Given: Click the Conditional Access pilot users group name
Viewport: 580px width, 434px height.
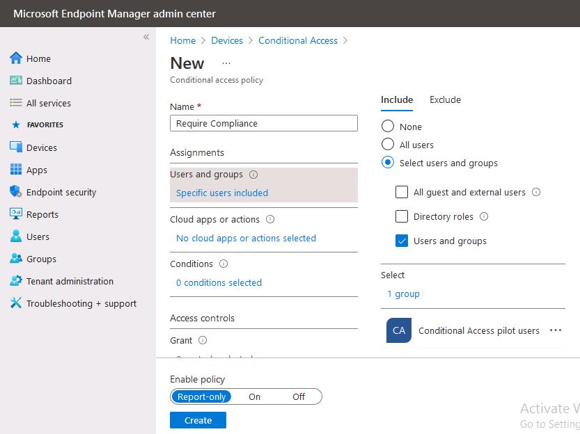Looking at the screenshot, I should point(479,330).
